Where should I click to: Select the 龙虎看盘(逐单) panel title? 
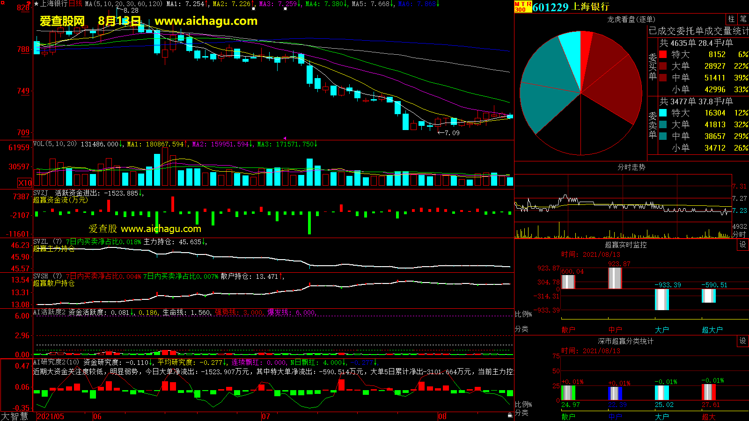click(x=631, y=19)
